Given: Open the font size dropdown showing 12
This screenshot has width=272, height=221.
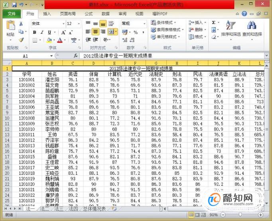Looking at the screenshot, I should pos(79,23).
